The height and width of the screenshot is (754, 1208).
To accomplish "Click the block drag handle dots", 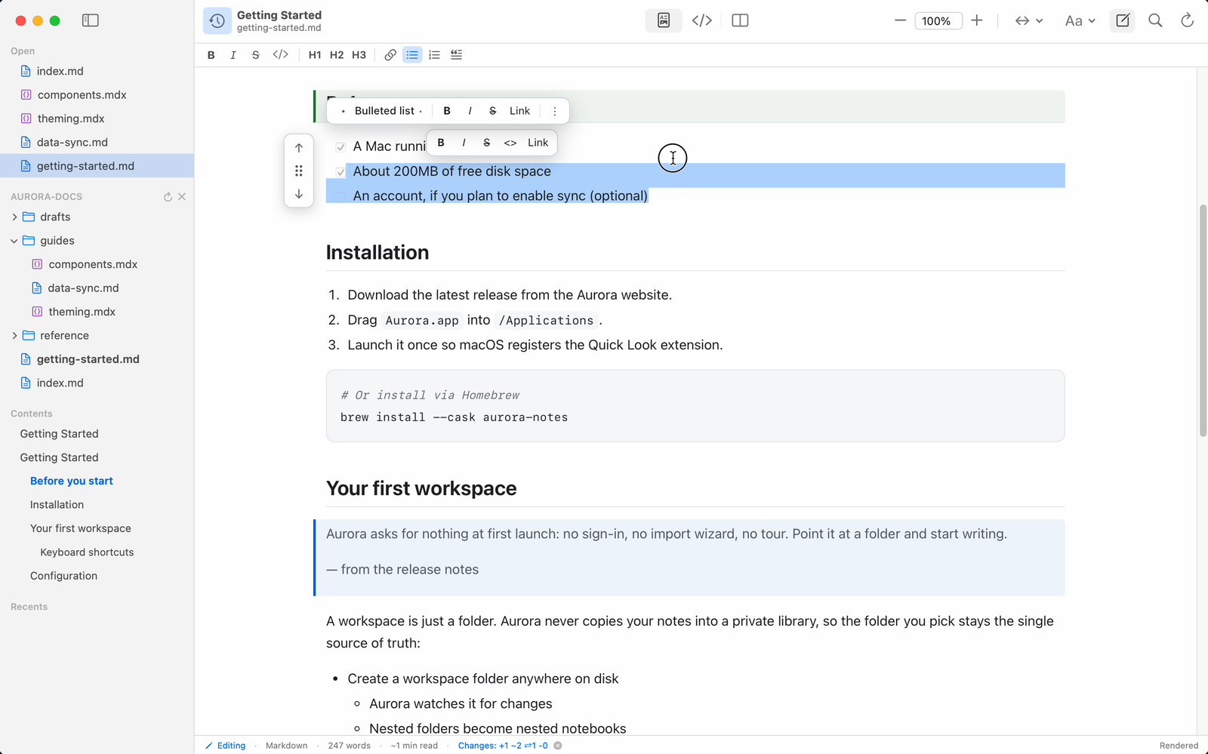I will point(299,171).
